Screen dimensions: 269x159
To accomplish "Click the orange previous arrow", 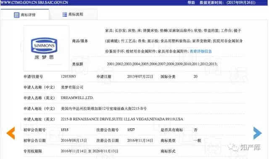I will 11,133.
